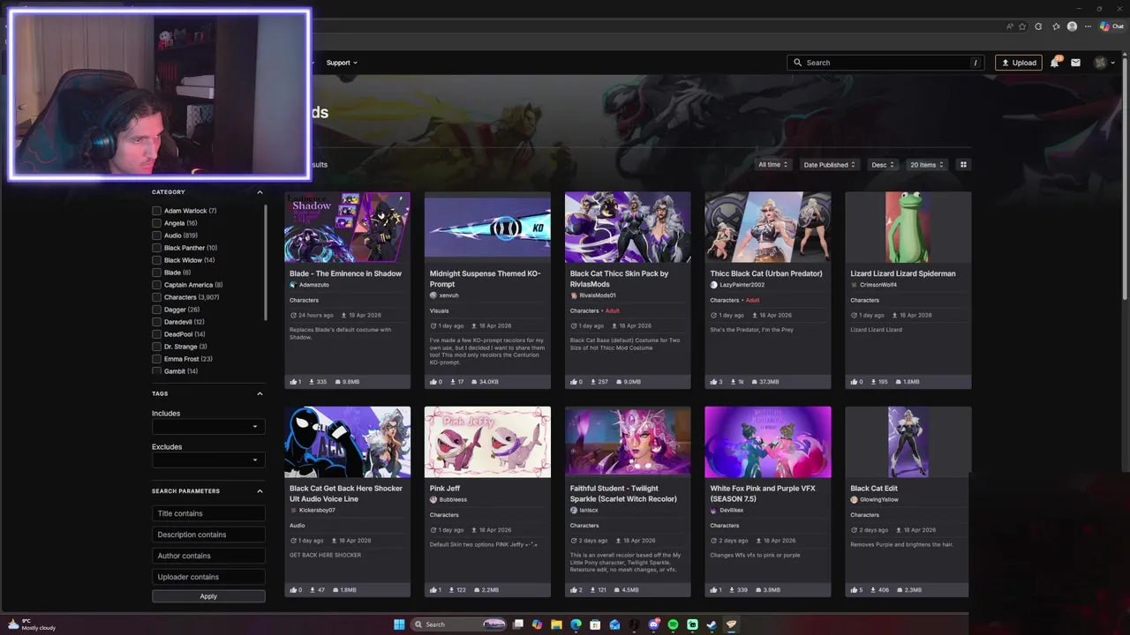Click the Description contains field
1130x635 pixels.
(x=208, y=534)
